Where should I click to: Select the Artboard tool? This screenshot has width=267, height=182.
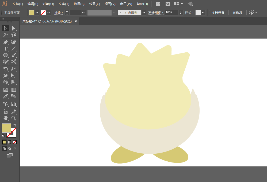pyautogui.click(x=6, y=112)
